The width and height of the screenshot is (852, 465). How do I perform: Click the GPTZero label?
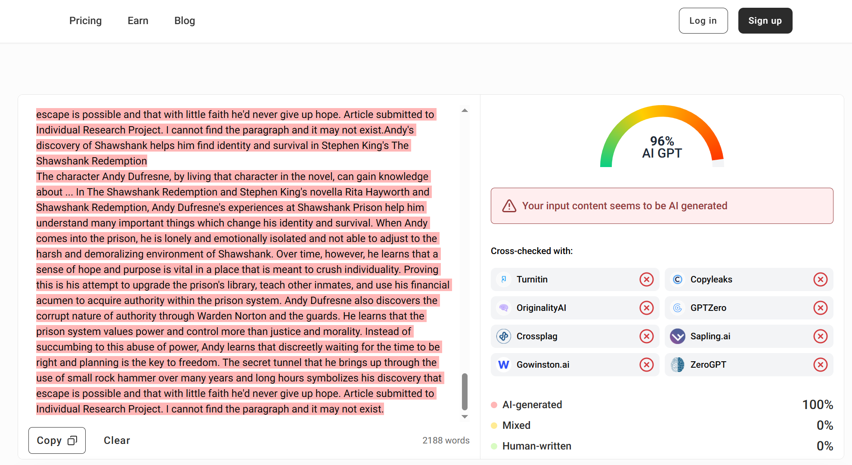(x=708, y=308)
